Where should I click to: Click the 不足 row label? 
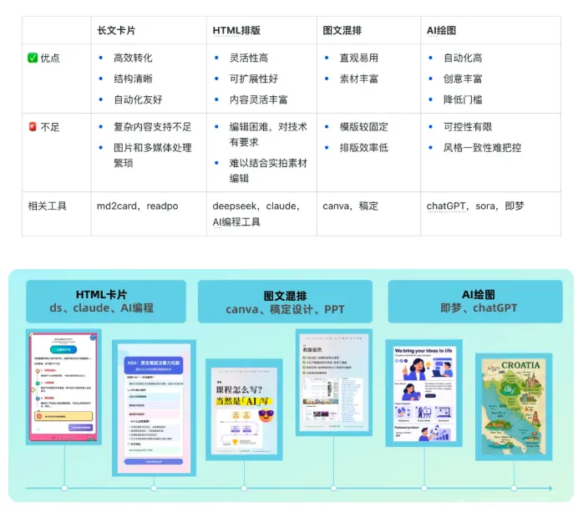pos(50,127)
